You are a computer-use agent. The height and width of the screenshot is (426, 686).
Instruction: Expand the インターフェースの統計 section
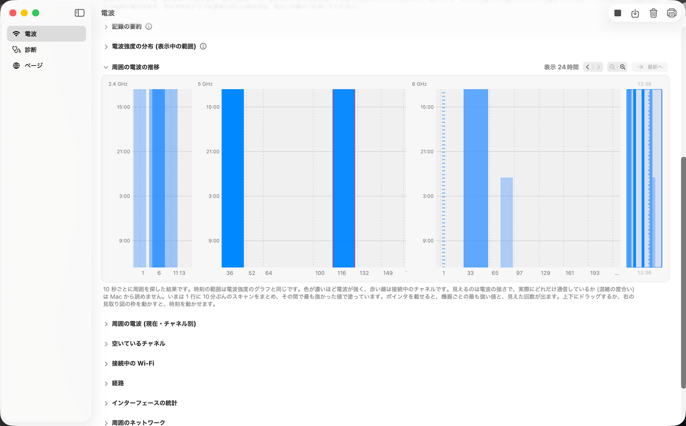click(x=106, y=403)
